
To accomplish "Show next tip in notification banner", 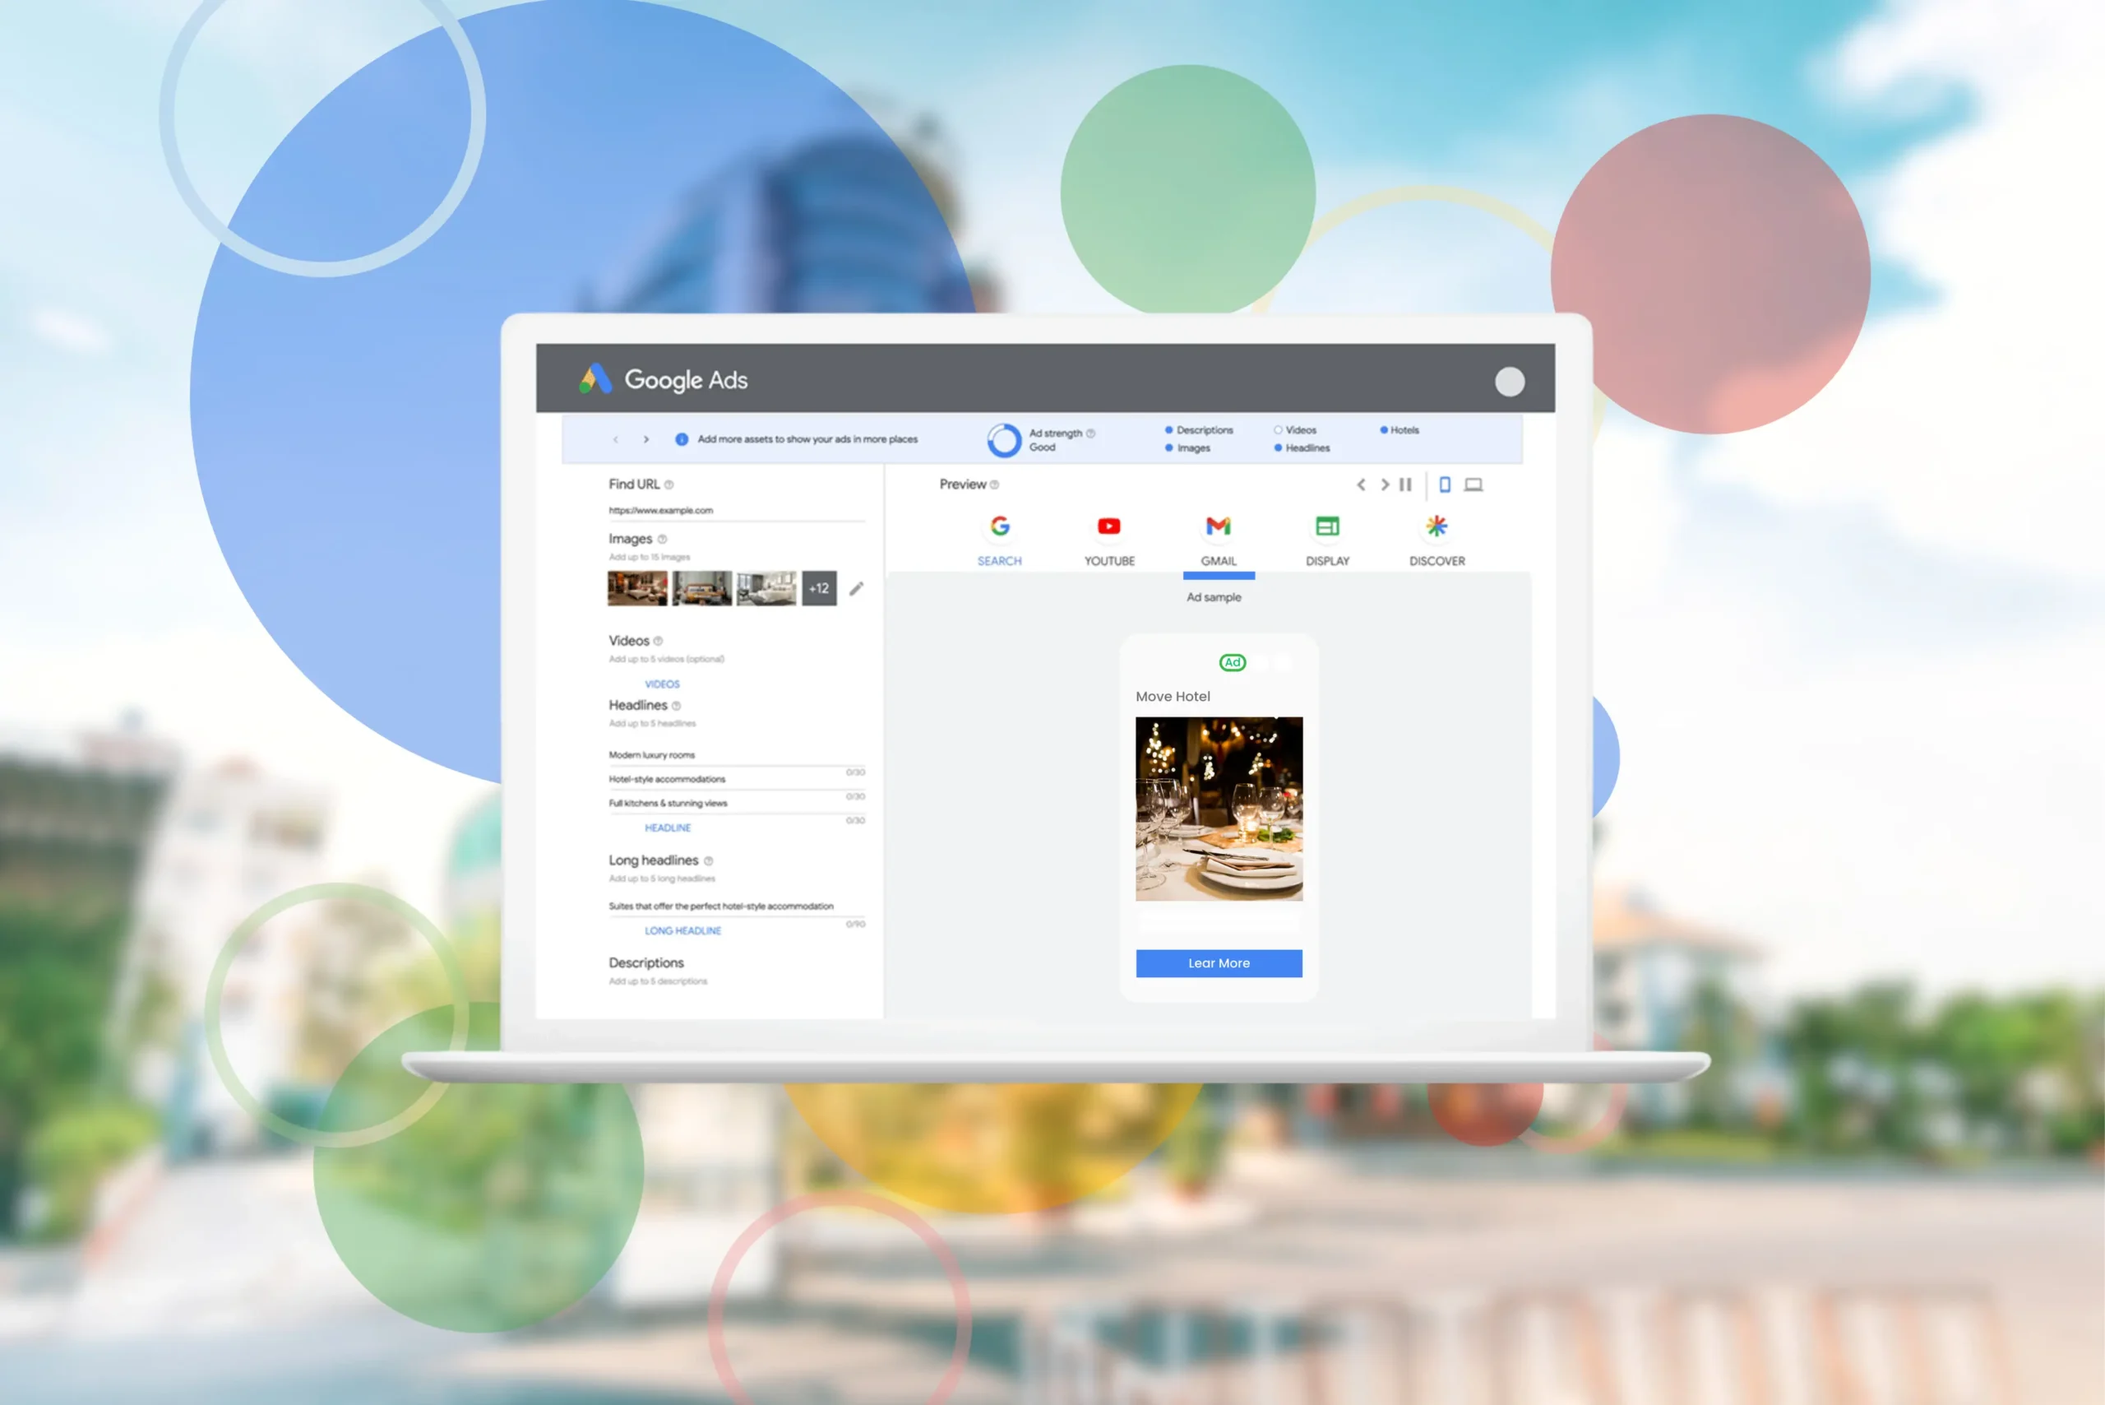I will [645, 439].
